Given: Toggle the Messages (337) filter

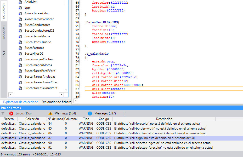Looking at the screenshot, I should point(105,113).
